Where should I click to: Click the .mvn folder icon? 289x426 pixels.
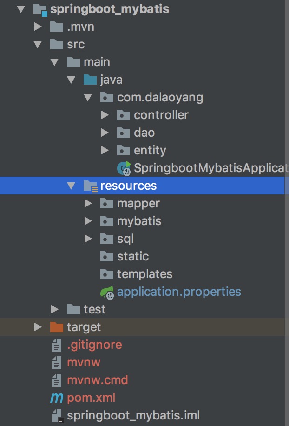click(x=57, y=27)
